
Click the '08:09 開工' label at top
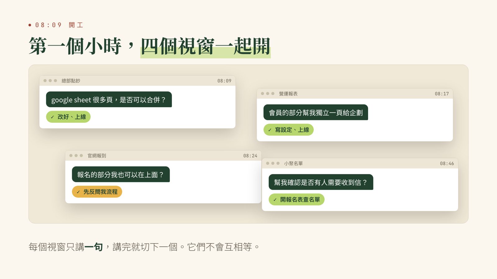pyautogui.click(x=59, y=25)
